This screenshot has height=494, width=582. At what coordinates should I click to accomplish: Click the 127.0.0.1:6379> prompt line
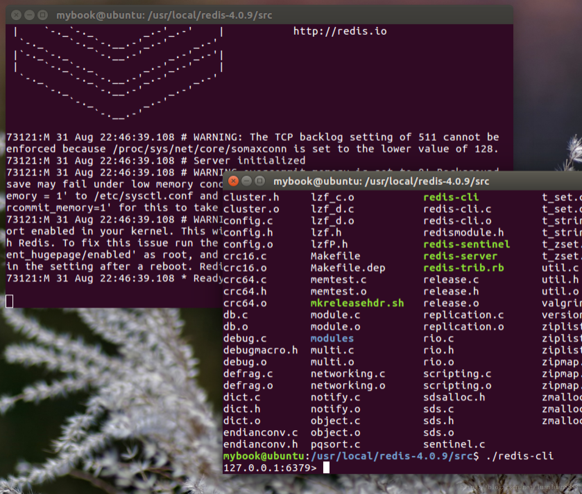point(270,468)
